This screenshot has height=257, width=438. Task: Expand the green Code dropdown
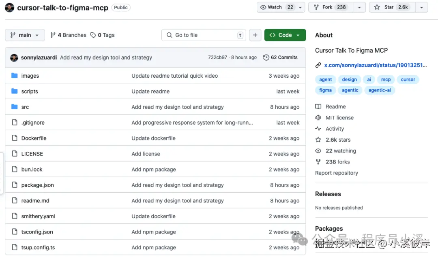285,35
